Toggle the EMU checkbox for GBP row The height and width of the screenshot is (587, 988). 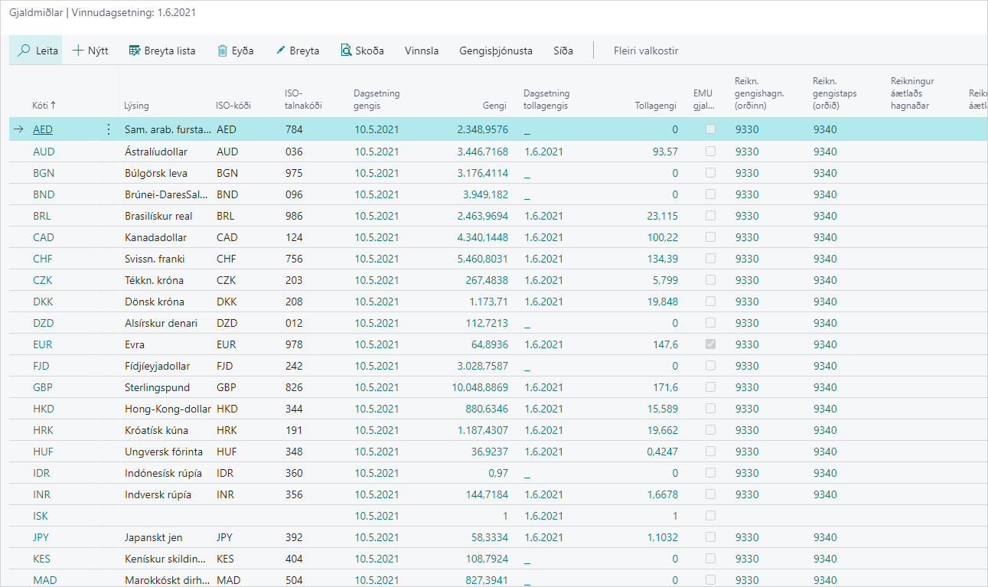pos(711,387)
